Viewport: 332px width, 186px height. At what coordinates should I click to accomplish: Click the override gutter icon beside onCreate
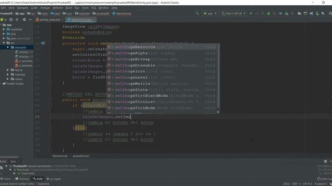[x=43, y=43]
